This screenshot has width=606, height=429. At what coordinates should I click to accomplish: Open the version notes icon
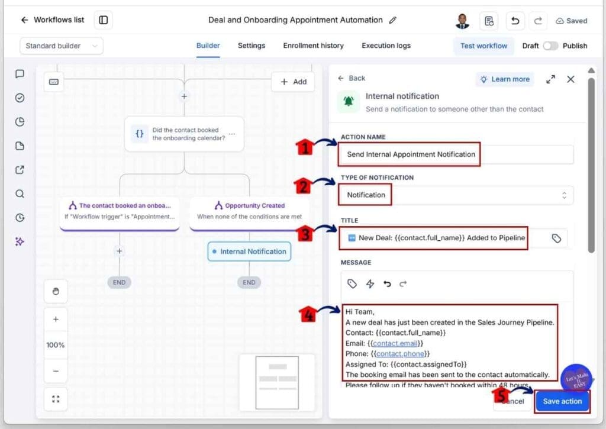coord(489,21)
